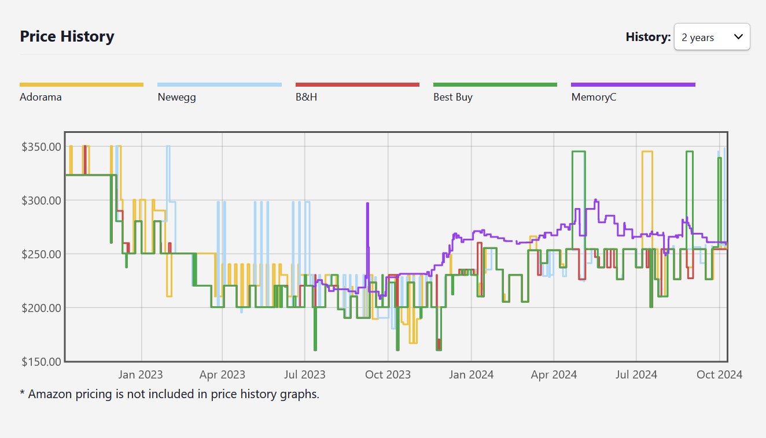Click the Amazon pricing footnote text
766x438 pixels.
[170, 395]
